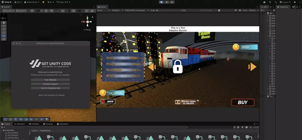Click the Frame Debugger bug icon in Game view
Viewport: 302px width, 140px height.
219,10
